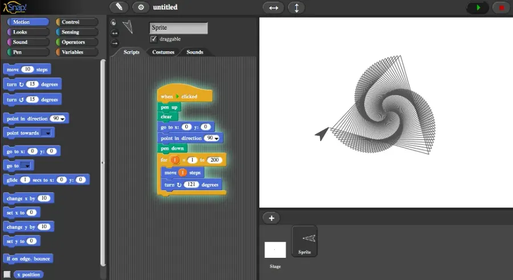Open the point towards dropdown
Image resolution: width=513 pixels, height=280 pixels.
[48, 133]
